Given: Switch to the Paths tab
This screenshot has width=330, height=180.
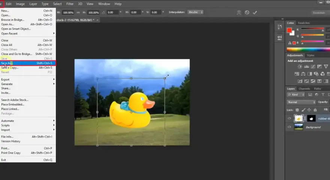Looking at the screenshot, I should [x=317, y=89].
